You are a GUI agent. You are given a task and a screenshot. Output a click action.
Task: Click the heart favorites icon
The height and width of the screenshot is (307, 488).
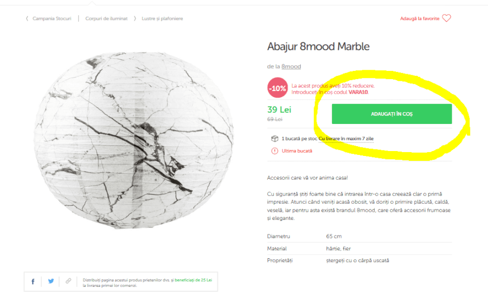point(446,18)
